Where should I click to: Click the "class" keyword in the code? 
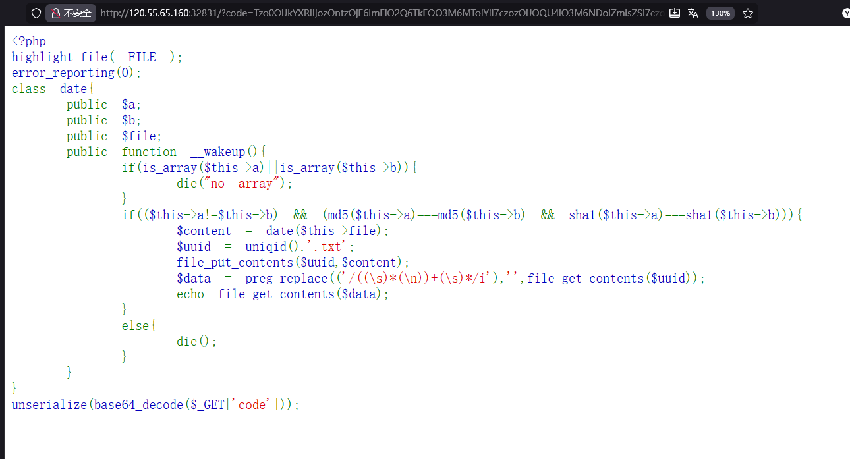(29, 89)
